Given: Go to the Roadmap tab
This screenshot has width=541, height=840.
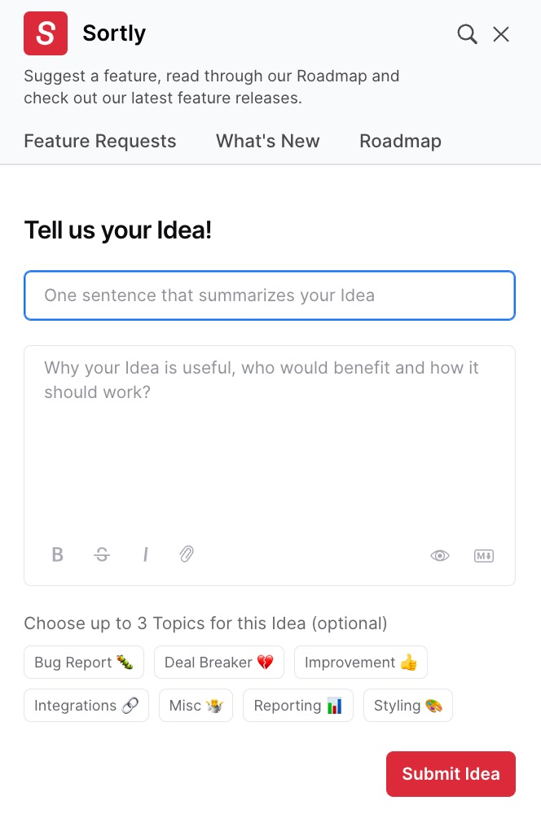Looking at the screenshot, I should click(x=400, y=141).
